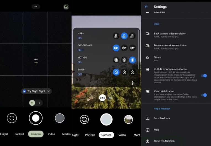Switch to Portrait mode on left camera
Screen dimensions: 211x146
coord(19,134)
